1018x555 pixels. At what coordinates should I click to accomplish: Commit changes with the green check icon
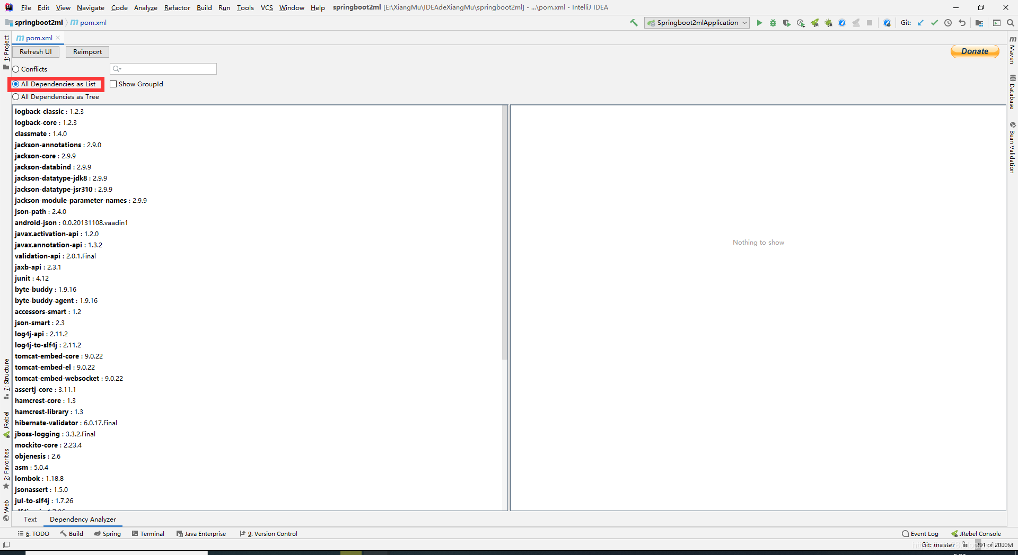(934, 23)
